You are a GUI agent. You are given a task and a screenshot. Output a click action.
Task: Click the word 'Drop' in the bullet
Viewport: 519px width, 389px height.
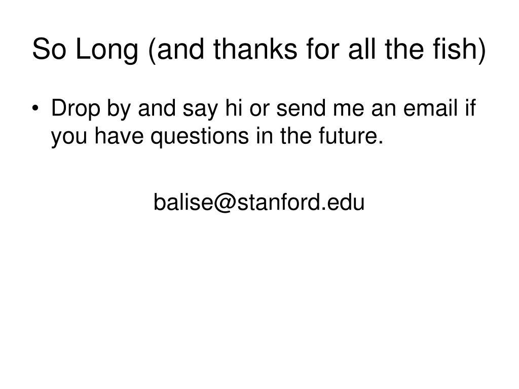[76, 109]
